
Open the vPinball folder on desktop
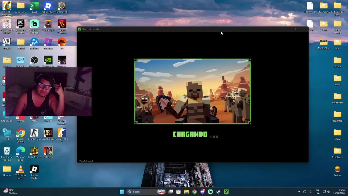(20, 44)
